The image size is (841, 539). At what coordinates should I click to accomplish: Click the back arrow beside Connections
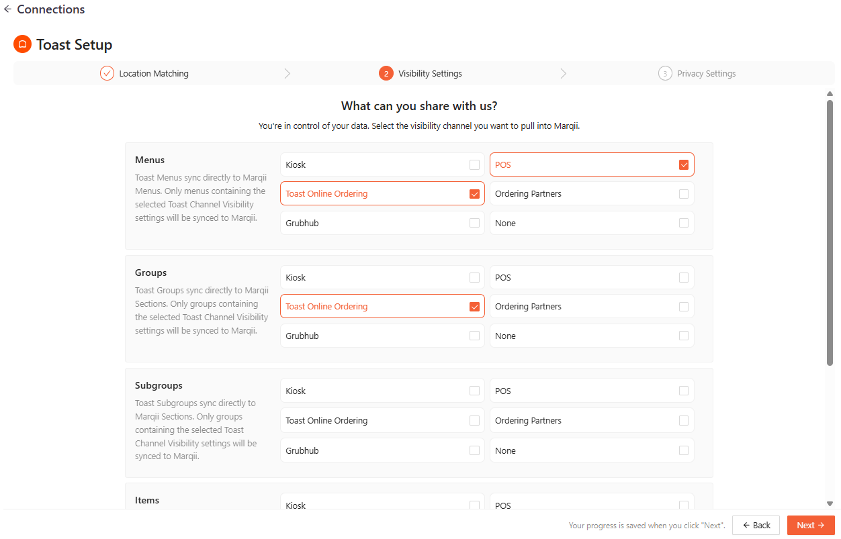pyautogui.click(x=7, y=9)
